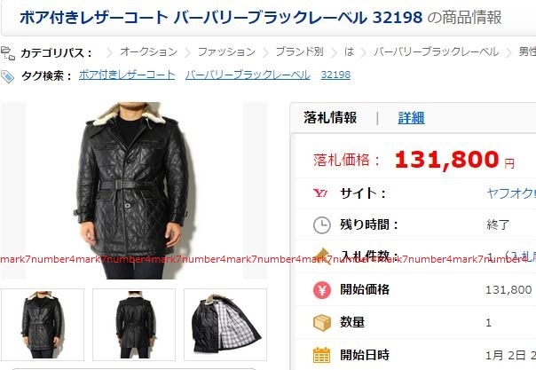The image size is (536, 370).
Task: Select the front view coat thumbnail
Action: (x=43, y=325)
